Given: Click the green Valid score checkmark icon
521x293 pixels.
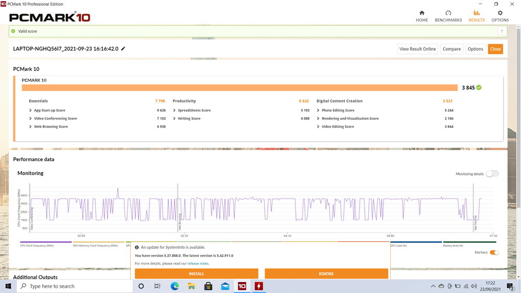Looking at the screenshot, I should point(14,31).
